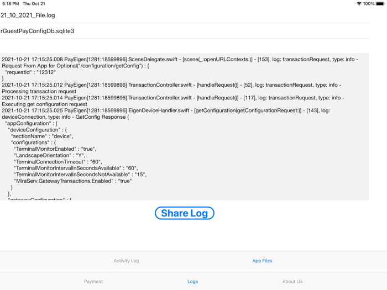Open the About Us tab

pos(292,281)
